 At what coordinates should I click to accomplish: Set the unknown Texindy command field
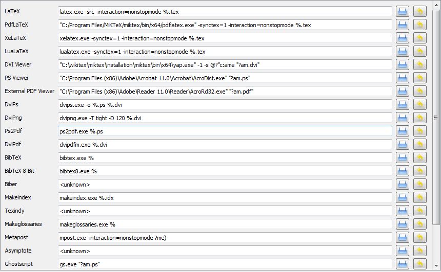point(225,211)
